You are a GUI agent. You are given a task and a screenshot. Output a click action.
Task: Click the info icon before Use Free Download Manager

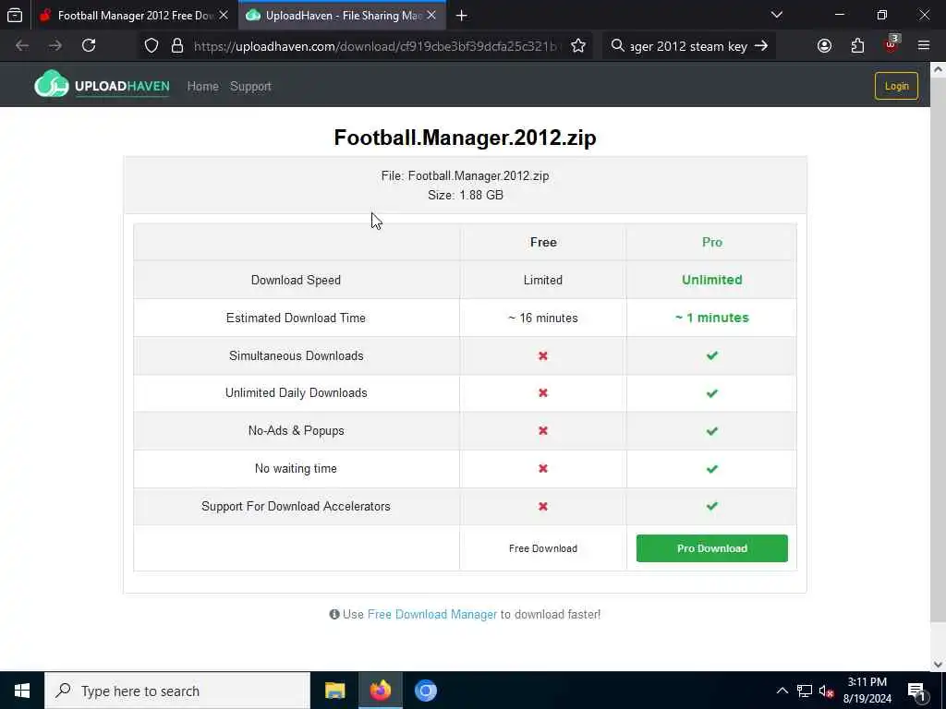point(334,614)
